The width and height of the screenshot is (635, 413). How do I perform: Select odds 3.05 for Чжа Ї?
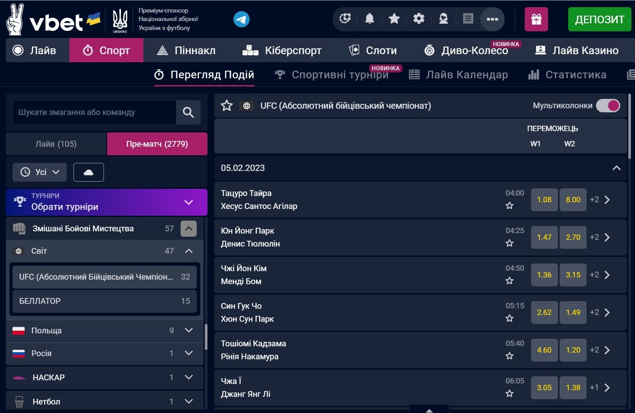tap(544, 387)
